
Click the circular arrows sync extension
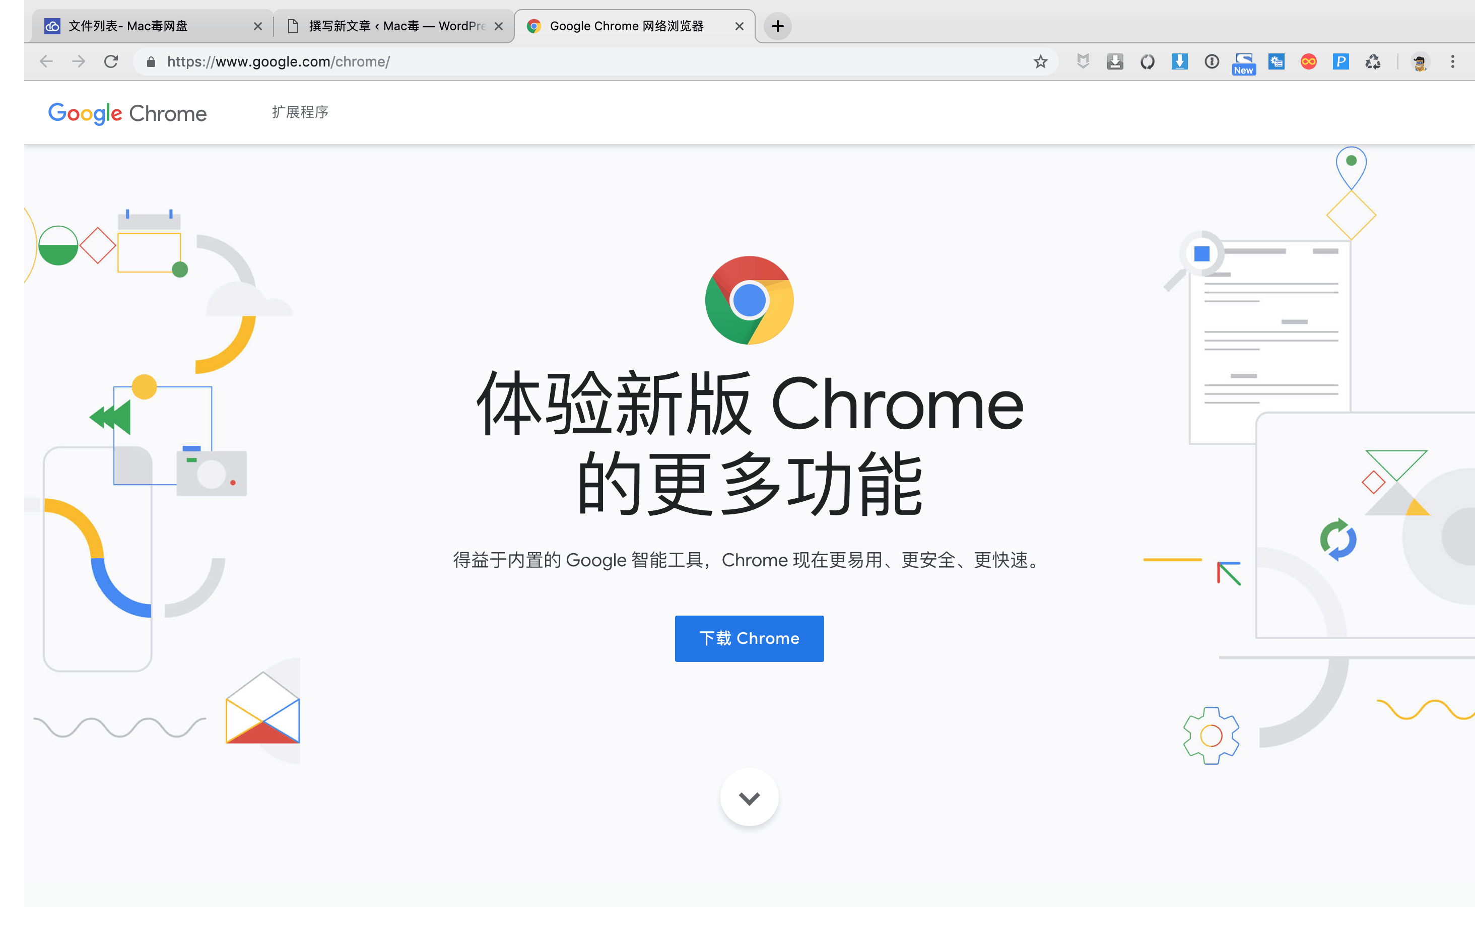[x=1147, y=61]
